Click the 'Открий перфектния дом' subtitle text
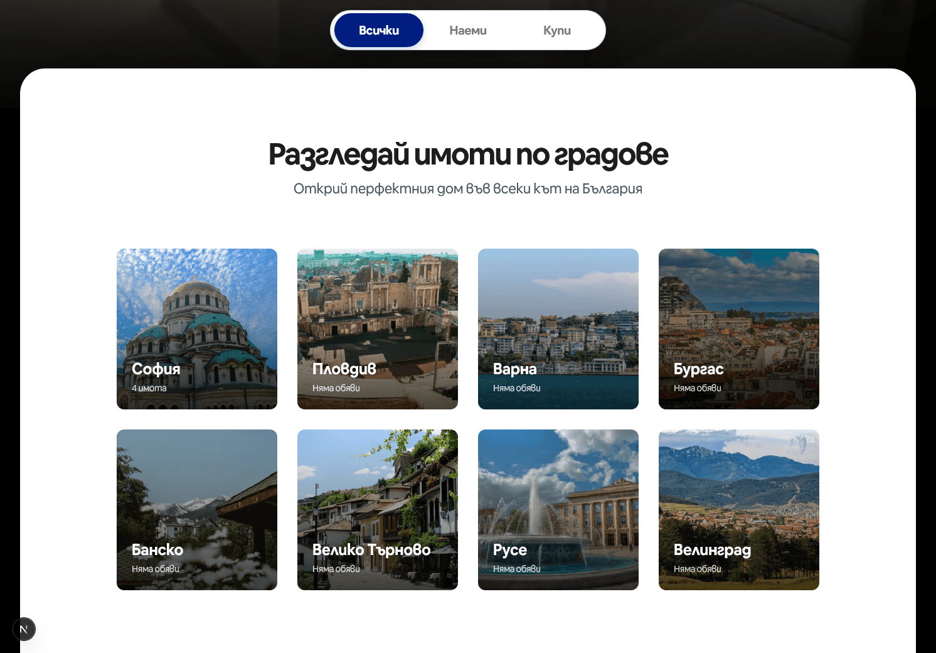The image size is (936, 653). [x=468, y=189]
